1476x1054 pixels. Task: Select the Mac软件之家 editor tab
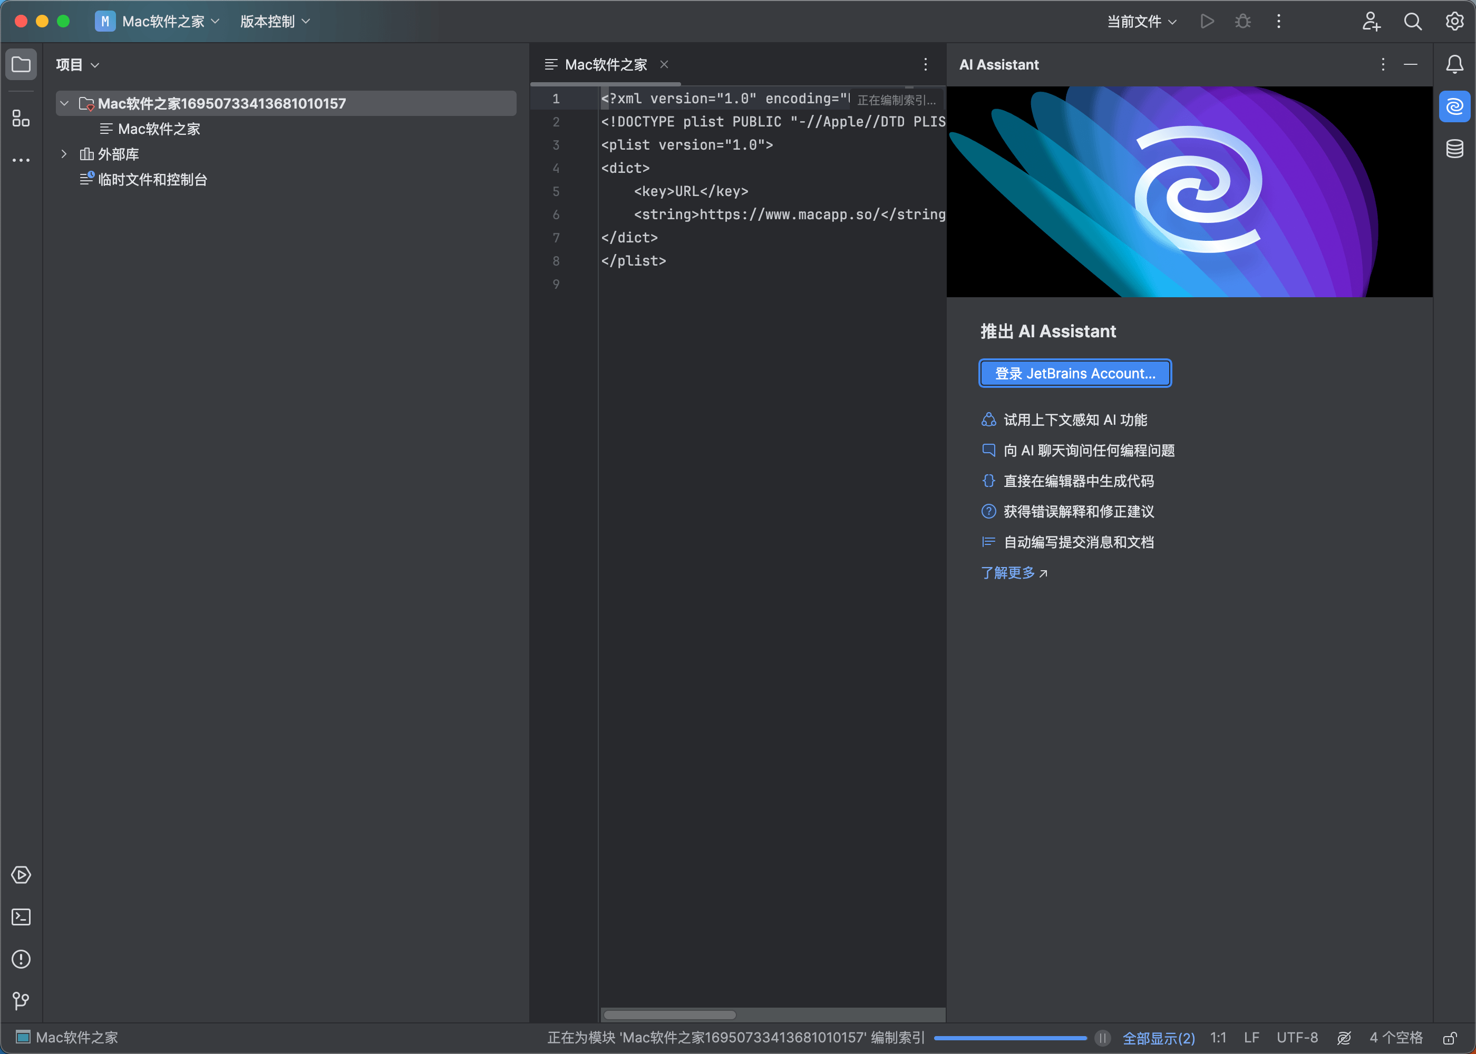tap(605, 64)
